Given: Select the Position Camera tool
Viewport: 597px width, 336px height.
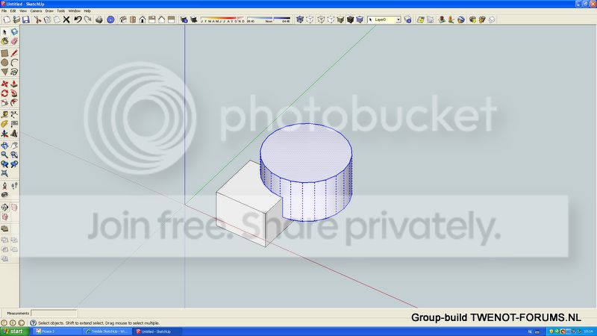Looking at the screenshot, I should coord(4,186).
